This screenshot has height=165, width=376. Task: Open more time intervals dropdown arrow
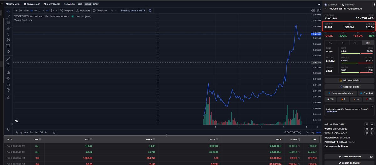click(44, 10)
